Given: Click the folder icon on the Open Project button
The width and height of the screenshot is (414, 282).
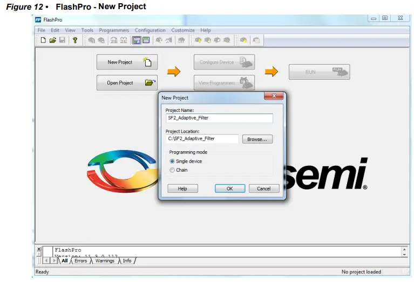Looking at the screenshot, I should coord(151,82).
